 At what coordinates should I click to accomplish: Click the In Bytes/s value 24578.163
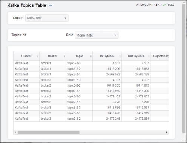[113, 96]
